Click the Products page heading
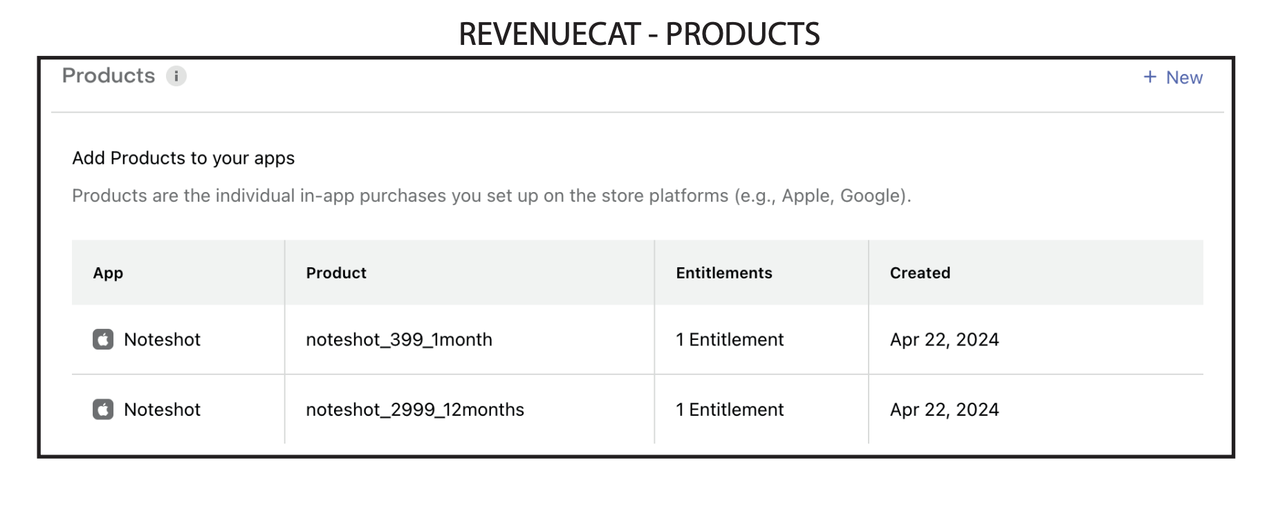 (x=109, y=75)
